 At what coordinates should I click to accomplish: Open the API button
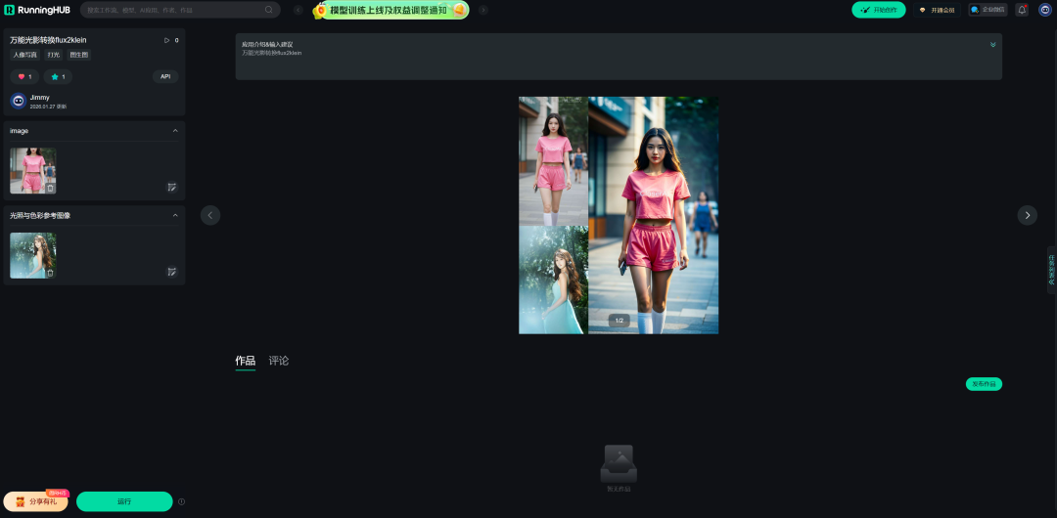click(x=165, y=77)
